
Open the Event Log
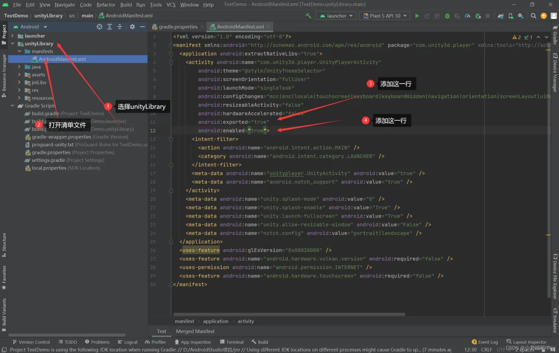(485, 342)
